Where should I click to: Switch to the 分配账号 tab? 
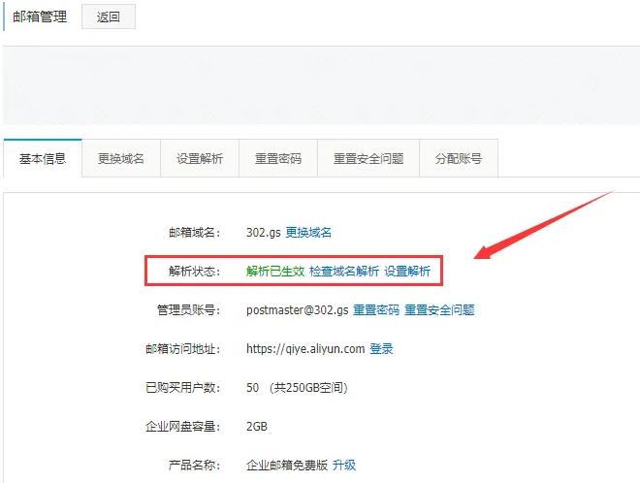[459, 159]
